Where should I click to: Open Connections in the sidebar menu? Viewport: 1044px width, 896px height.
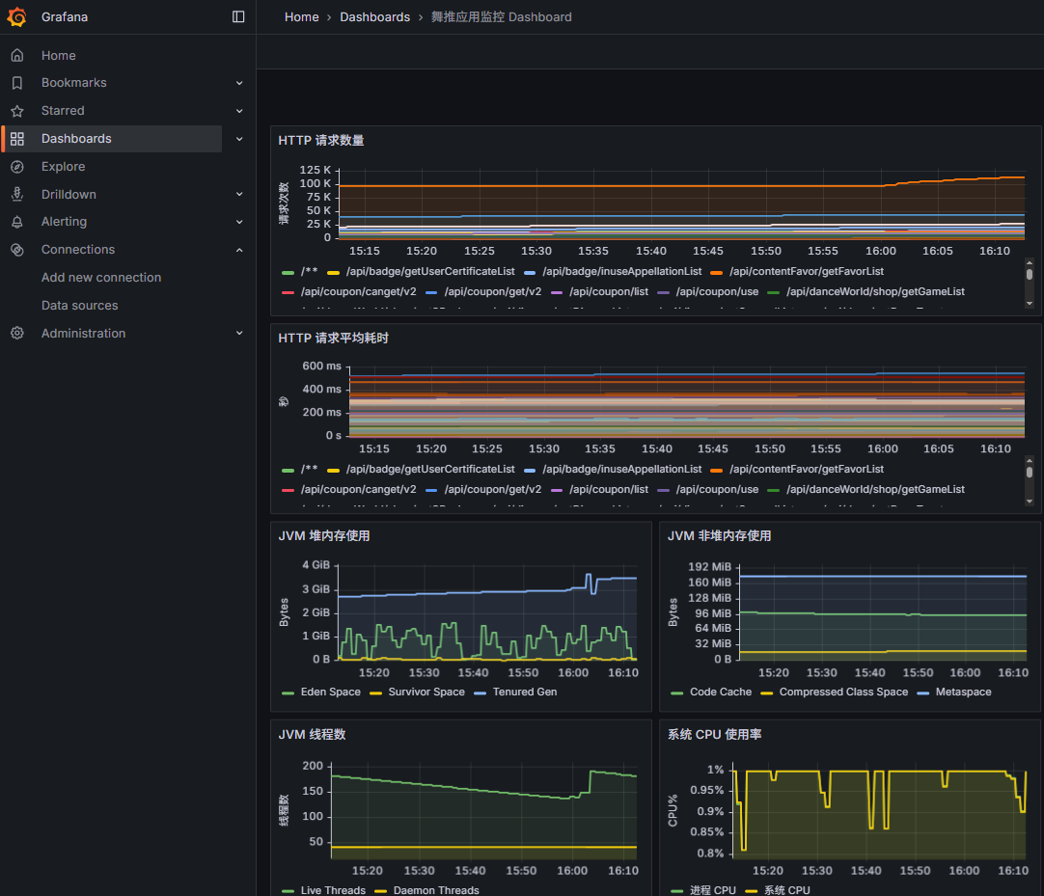[x=78, y=250]
